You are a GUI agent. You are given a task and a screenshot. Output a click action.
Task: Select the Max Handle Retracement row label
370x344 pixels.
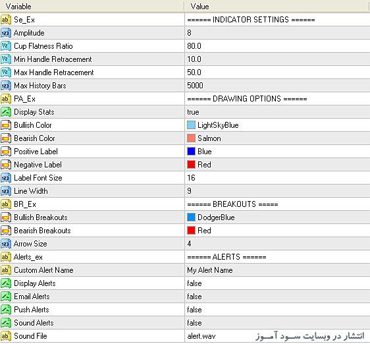tap(54, 72)
